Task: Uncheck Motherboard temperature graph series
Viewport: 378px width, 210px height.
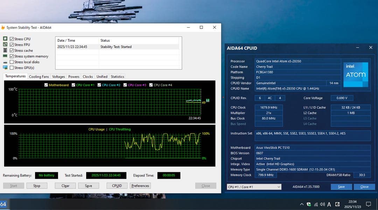Action: tap(46, 85)
